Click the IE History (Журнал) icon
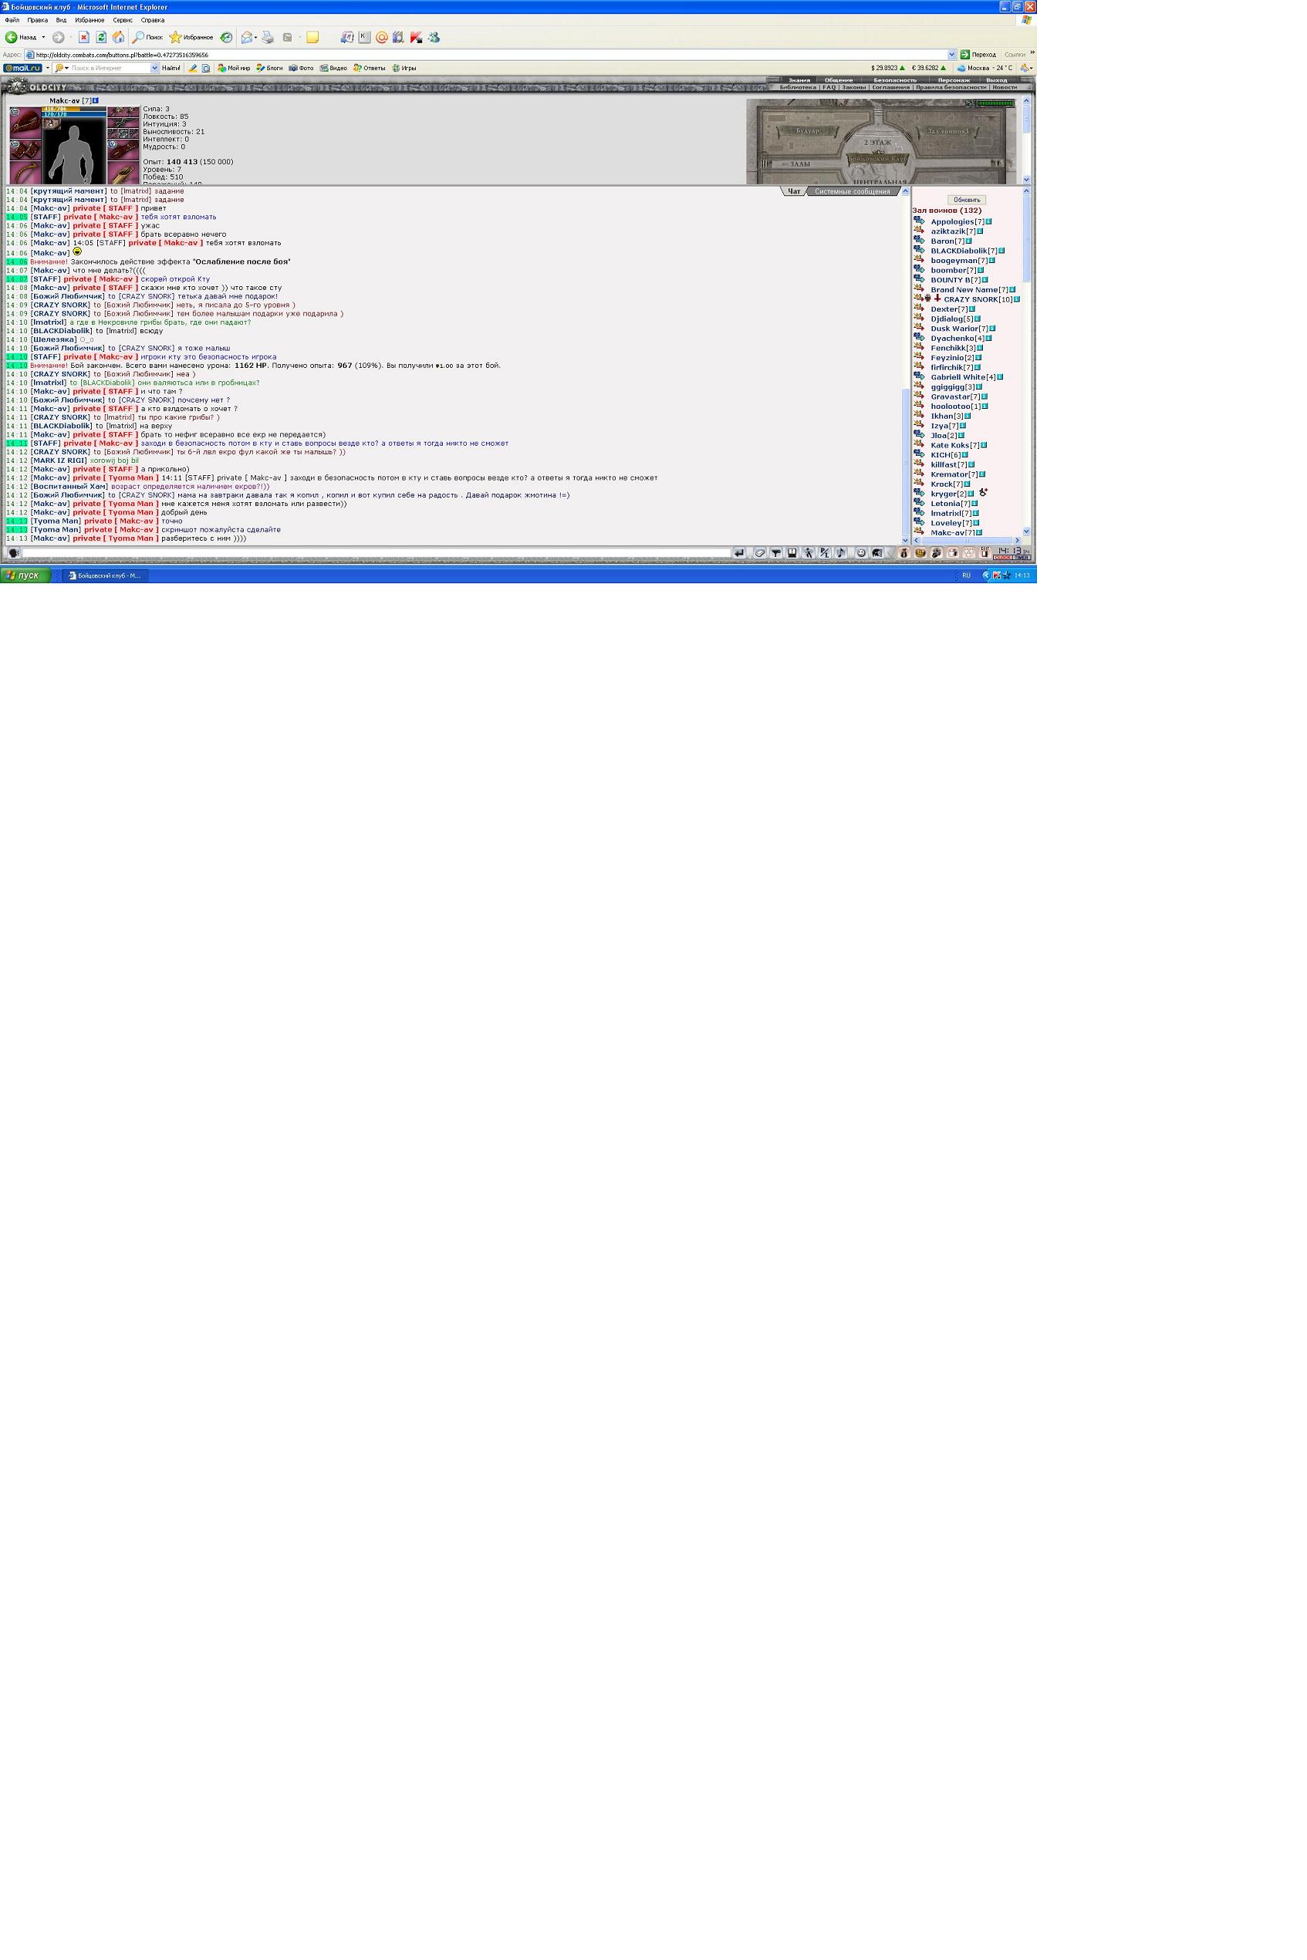 [x=226, y=38]
